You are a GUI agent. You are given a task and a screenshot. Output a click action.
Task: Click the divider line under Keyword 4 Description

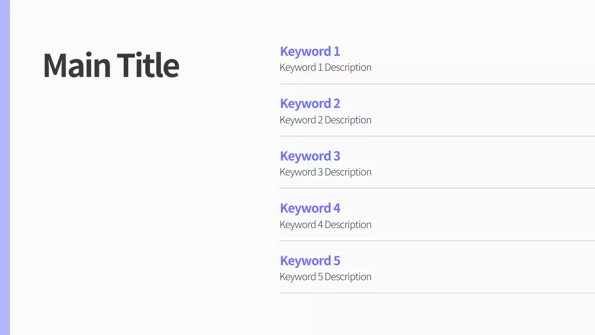pos(437,241)
